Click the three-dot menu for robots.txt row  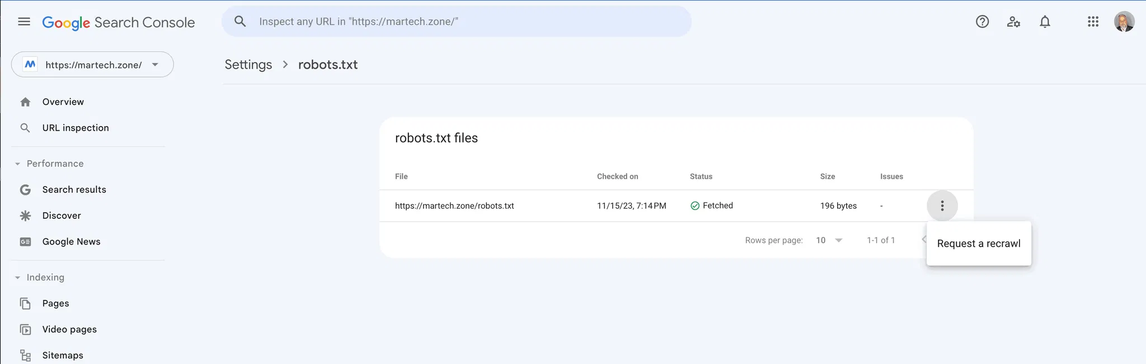[942, 206]
